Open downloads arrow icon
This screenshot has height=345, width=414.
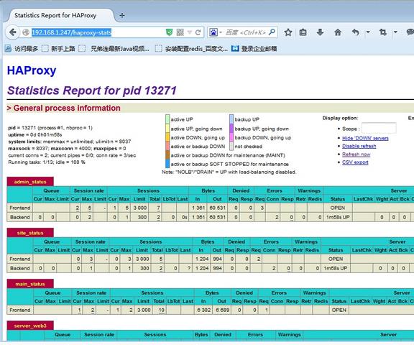tap(320, 32)
